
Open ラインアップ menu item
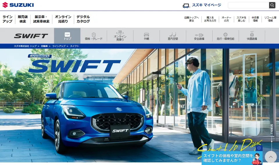pos(8,19)
